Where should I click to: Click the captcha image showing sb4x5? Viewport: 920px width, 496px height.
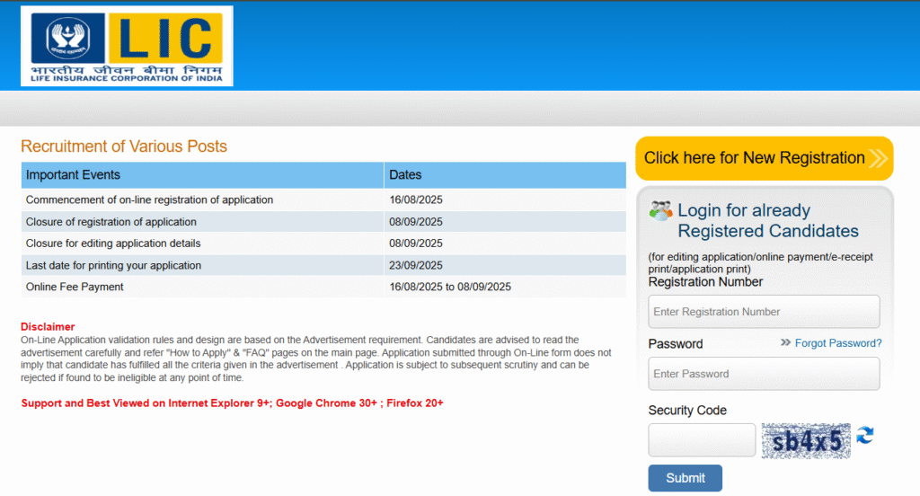coord(806,440)
